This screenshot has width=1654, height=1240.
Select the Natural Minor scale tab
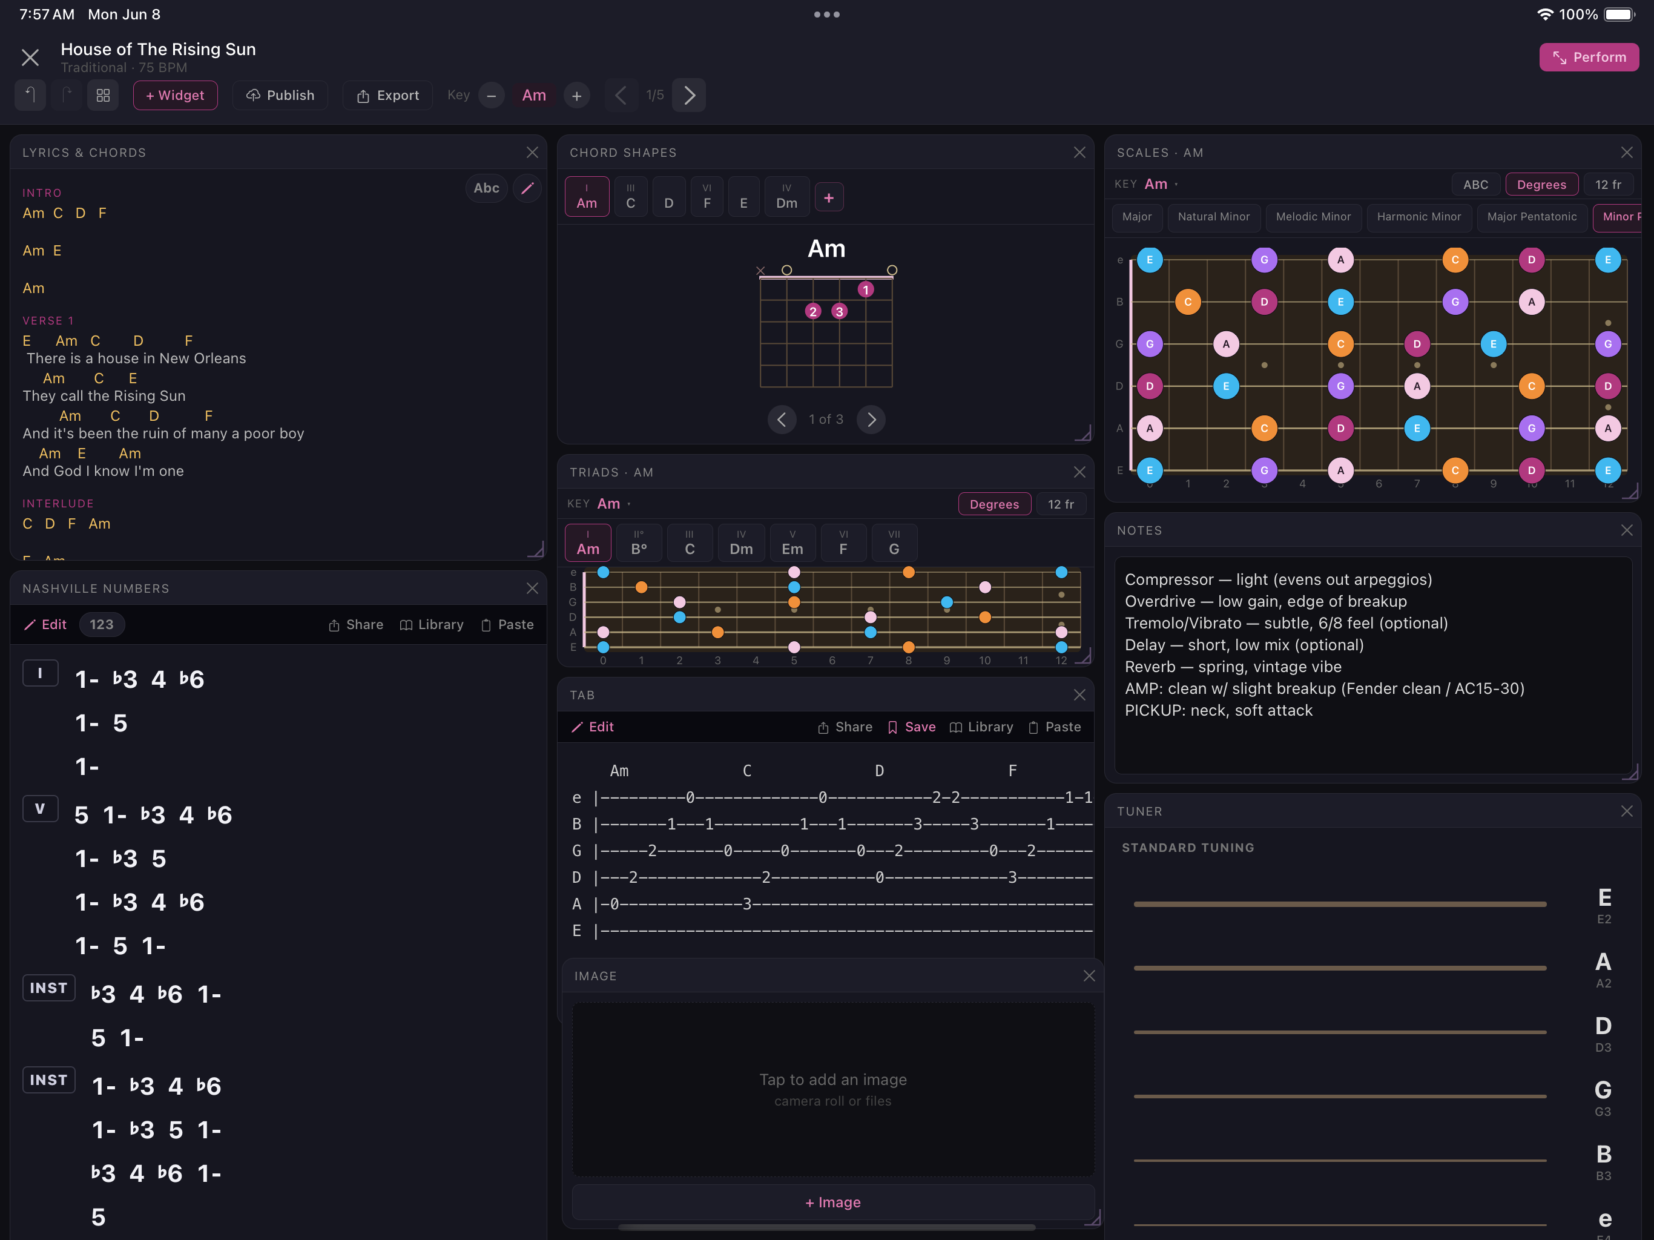click(x=1214, y=217)
